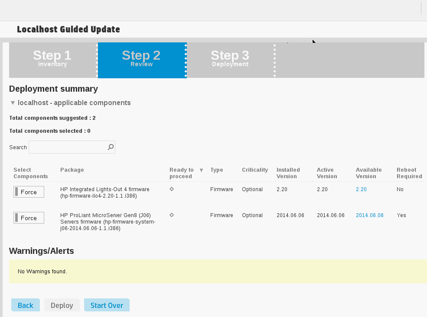This screenshot has height=317, width=427.
Task: Sort by Type column header
Action: pyautogui.click(x=216, y=170)
